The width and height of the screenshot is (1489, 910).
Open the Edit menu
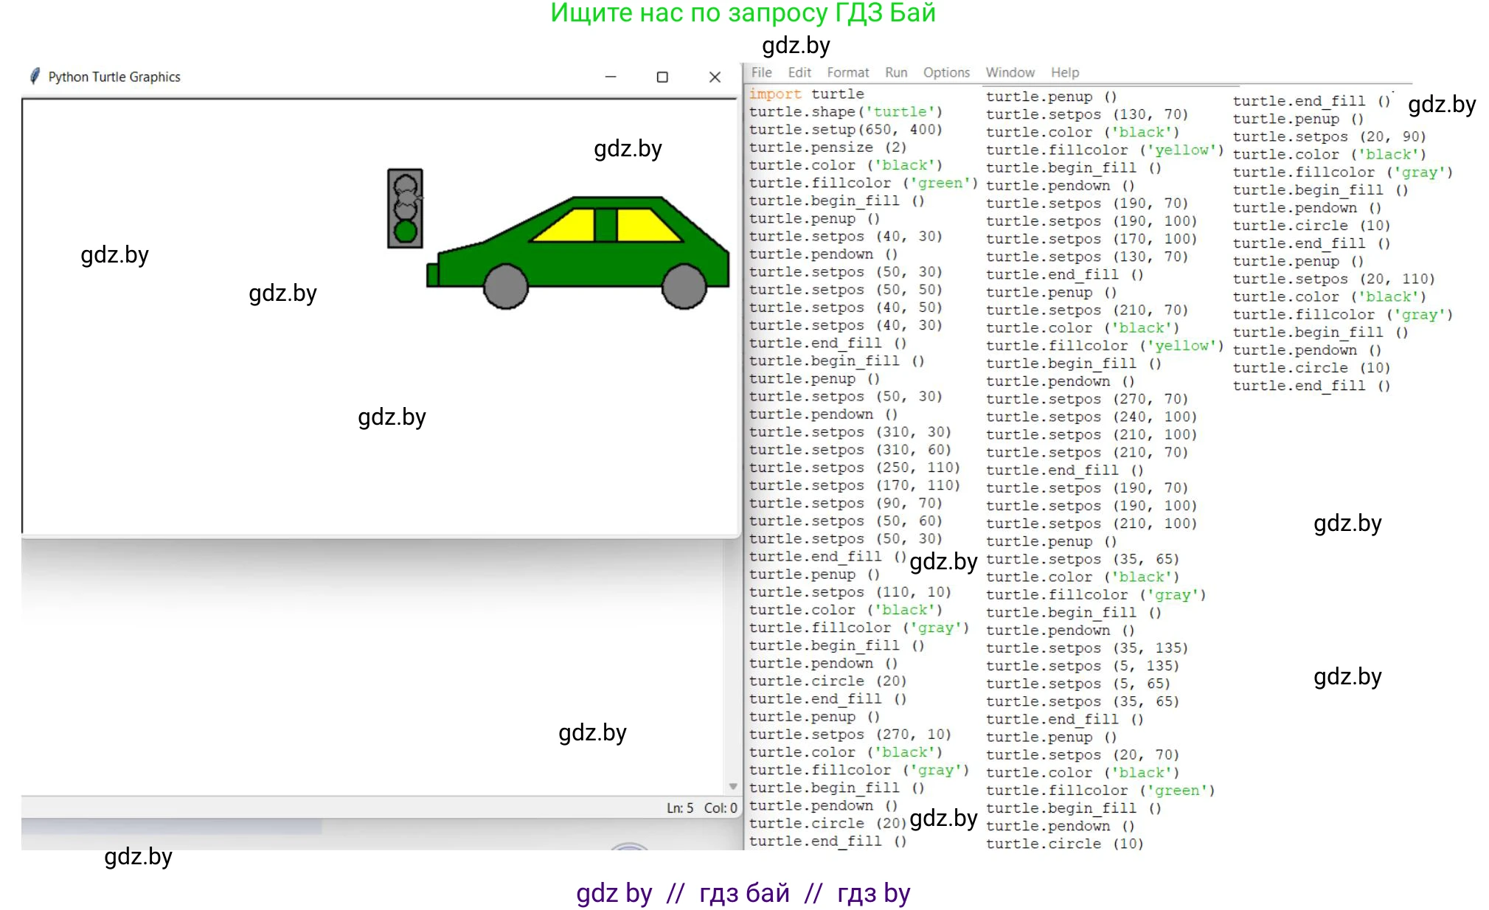click(799, 72)
